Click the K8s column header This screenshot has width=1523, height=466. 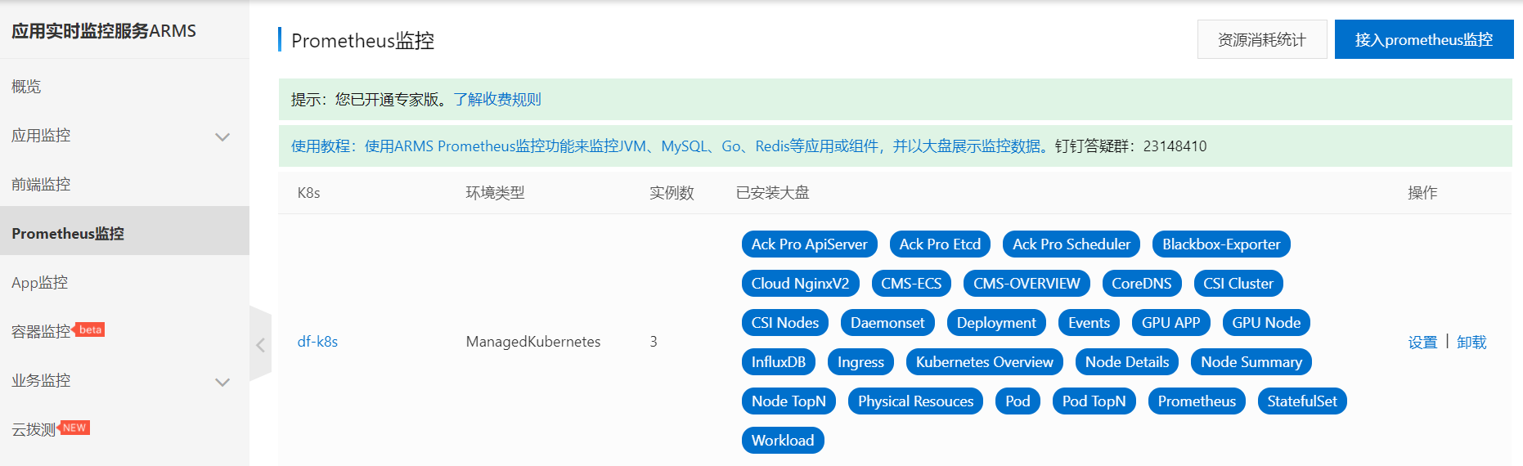[308, 193]
